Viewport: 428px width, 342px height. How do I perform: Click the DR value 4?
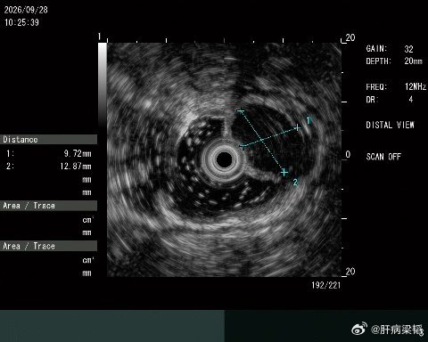point(411,99)
